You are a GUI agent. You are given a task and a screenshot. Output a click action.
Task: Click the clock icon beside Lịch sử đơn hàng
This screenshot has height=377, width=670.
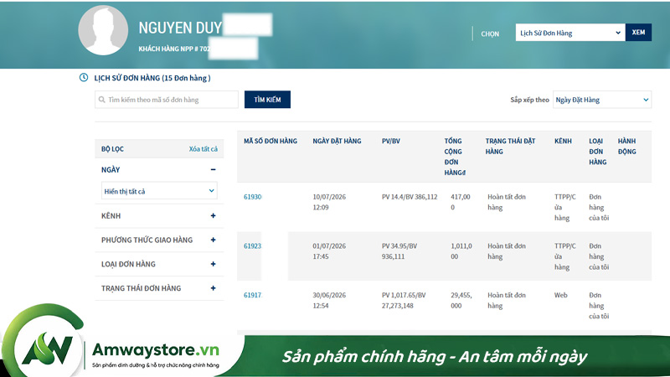tap(83, 77)
